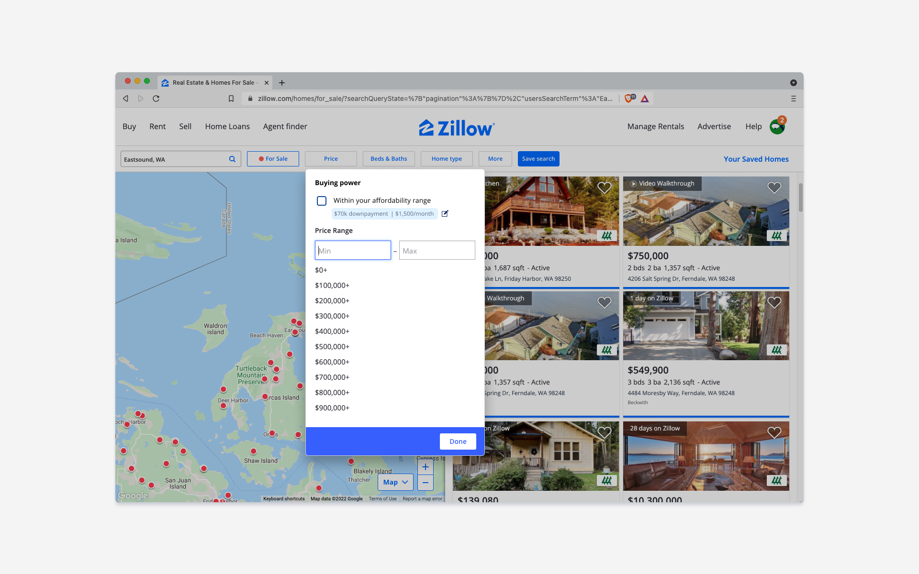Open Your Saved Homes link
919x574 pixels.
[x=756, y=159]
